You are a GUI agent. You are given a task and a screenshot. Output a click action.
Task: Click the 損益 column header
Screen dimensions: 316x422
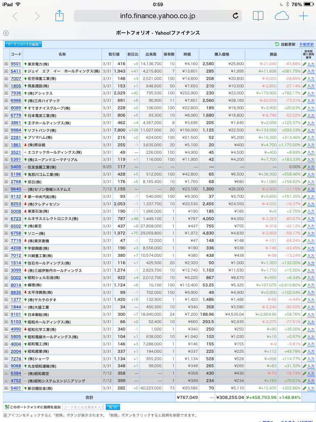tap(273, 54)
